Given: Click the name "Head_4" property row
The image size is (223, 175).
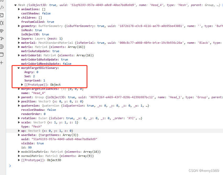Looking at the screenshot, I should coord(33,93).
